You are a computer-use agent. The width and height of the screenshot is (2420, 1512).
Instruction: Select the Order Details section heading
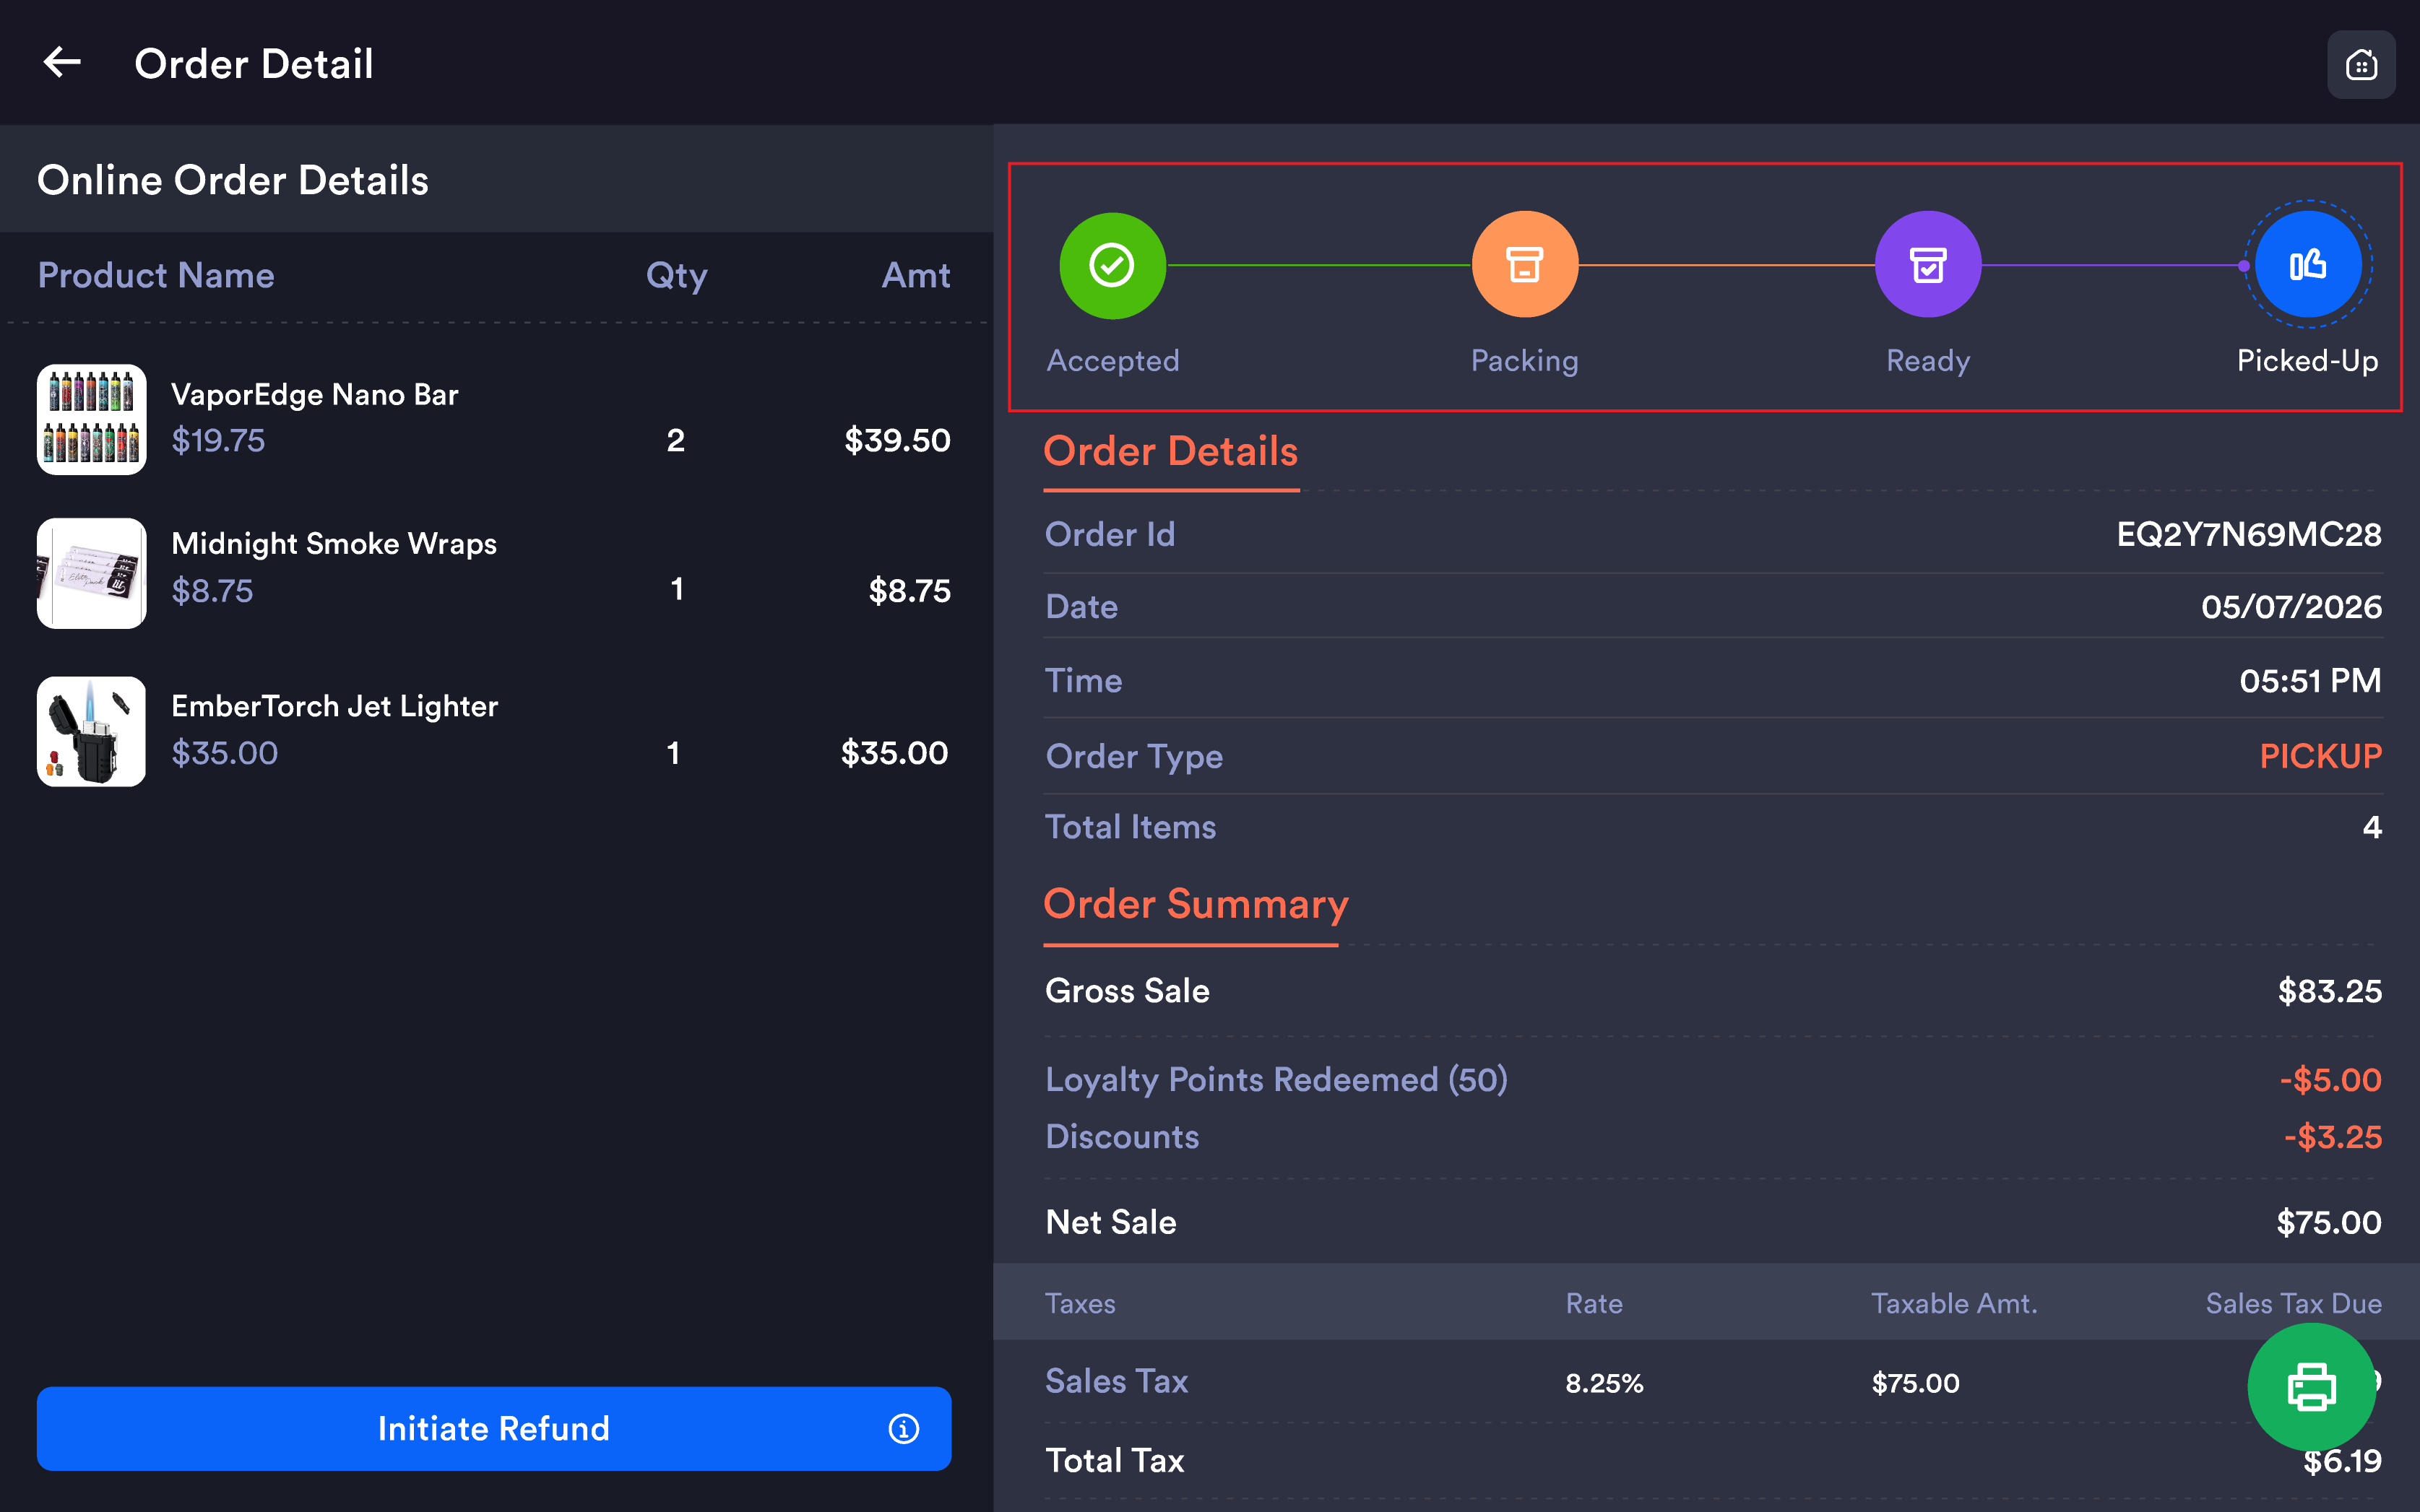(x=1170, y=452)
